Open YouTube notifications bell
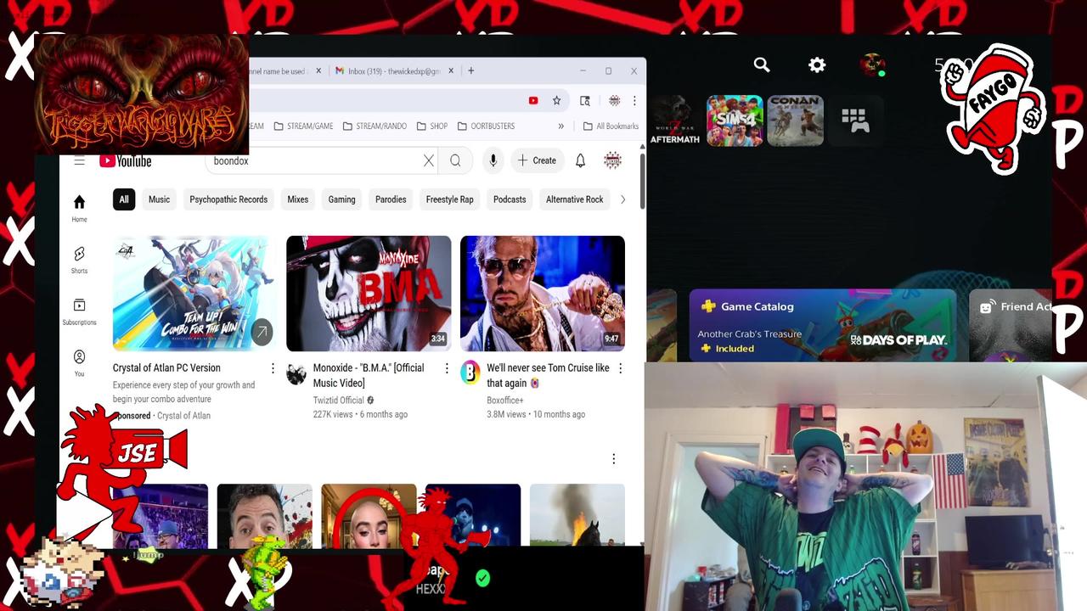 pos(581,160)
